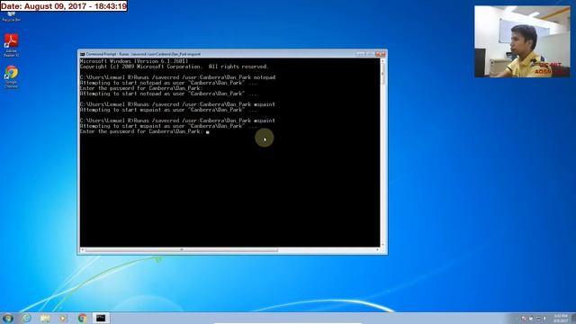Open Windows Media Player from the taskbar
The width and height of the screenshot is (576, 324).
[x=63, y=318]
